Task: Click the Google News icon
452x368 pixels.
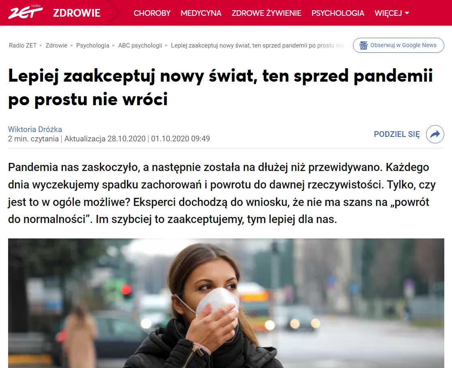Action: coord(364,45)
